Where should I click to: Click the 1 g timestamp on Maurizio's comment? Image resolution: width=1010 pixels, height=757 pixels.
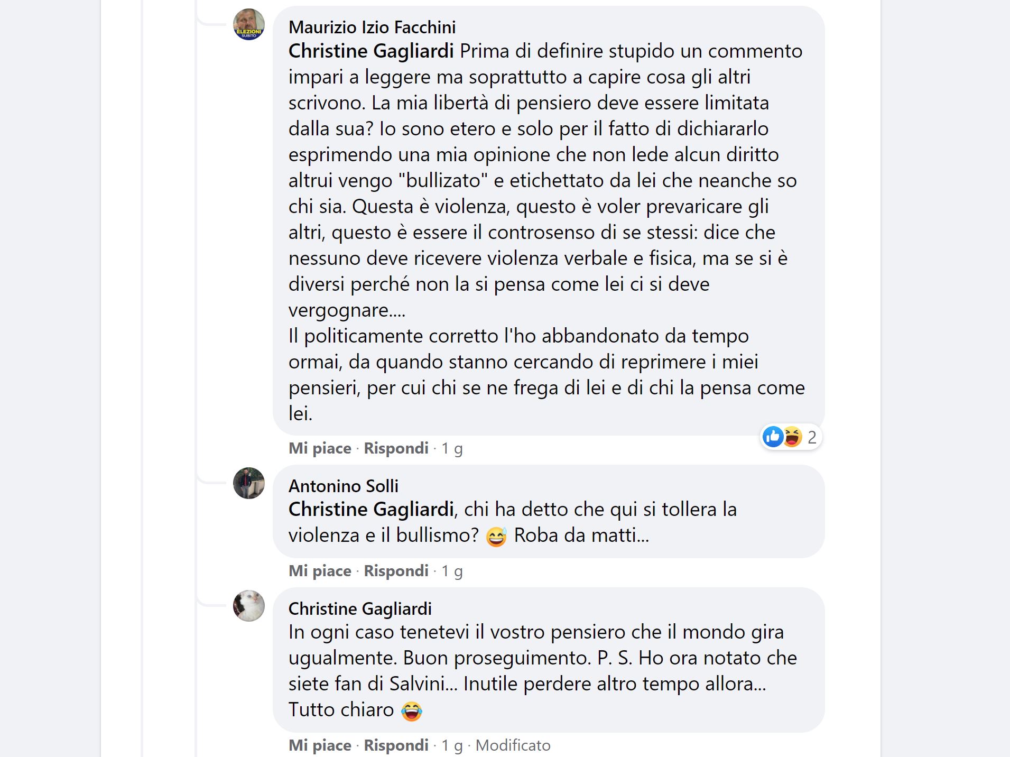[x=452, y=449]
